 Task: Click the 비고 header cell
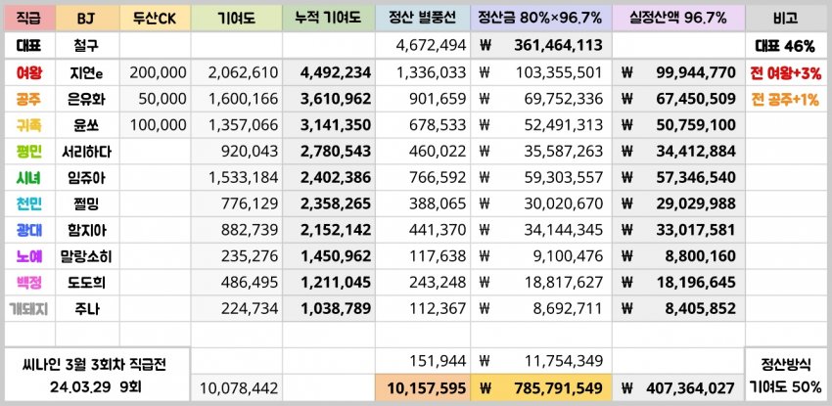click(785, 18)
